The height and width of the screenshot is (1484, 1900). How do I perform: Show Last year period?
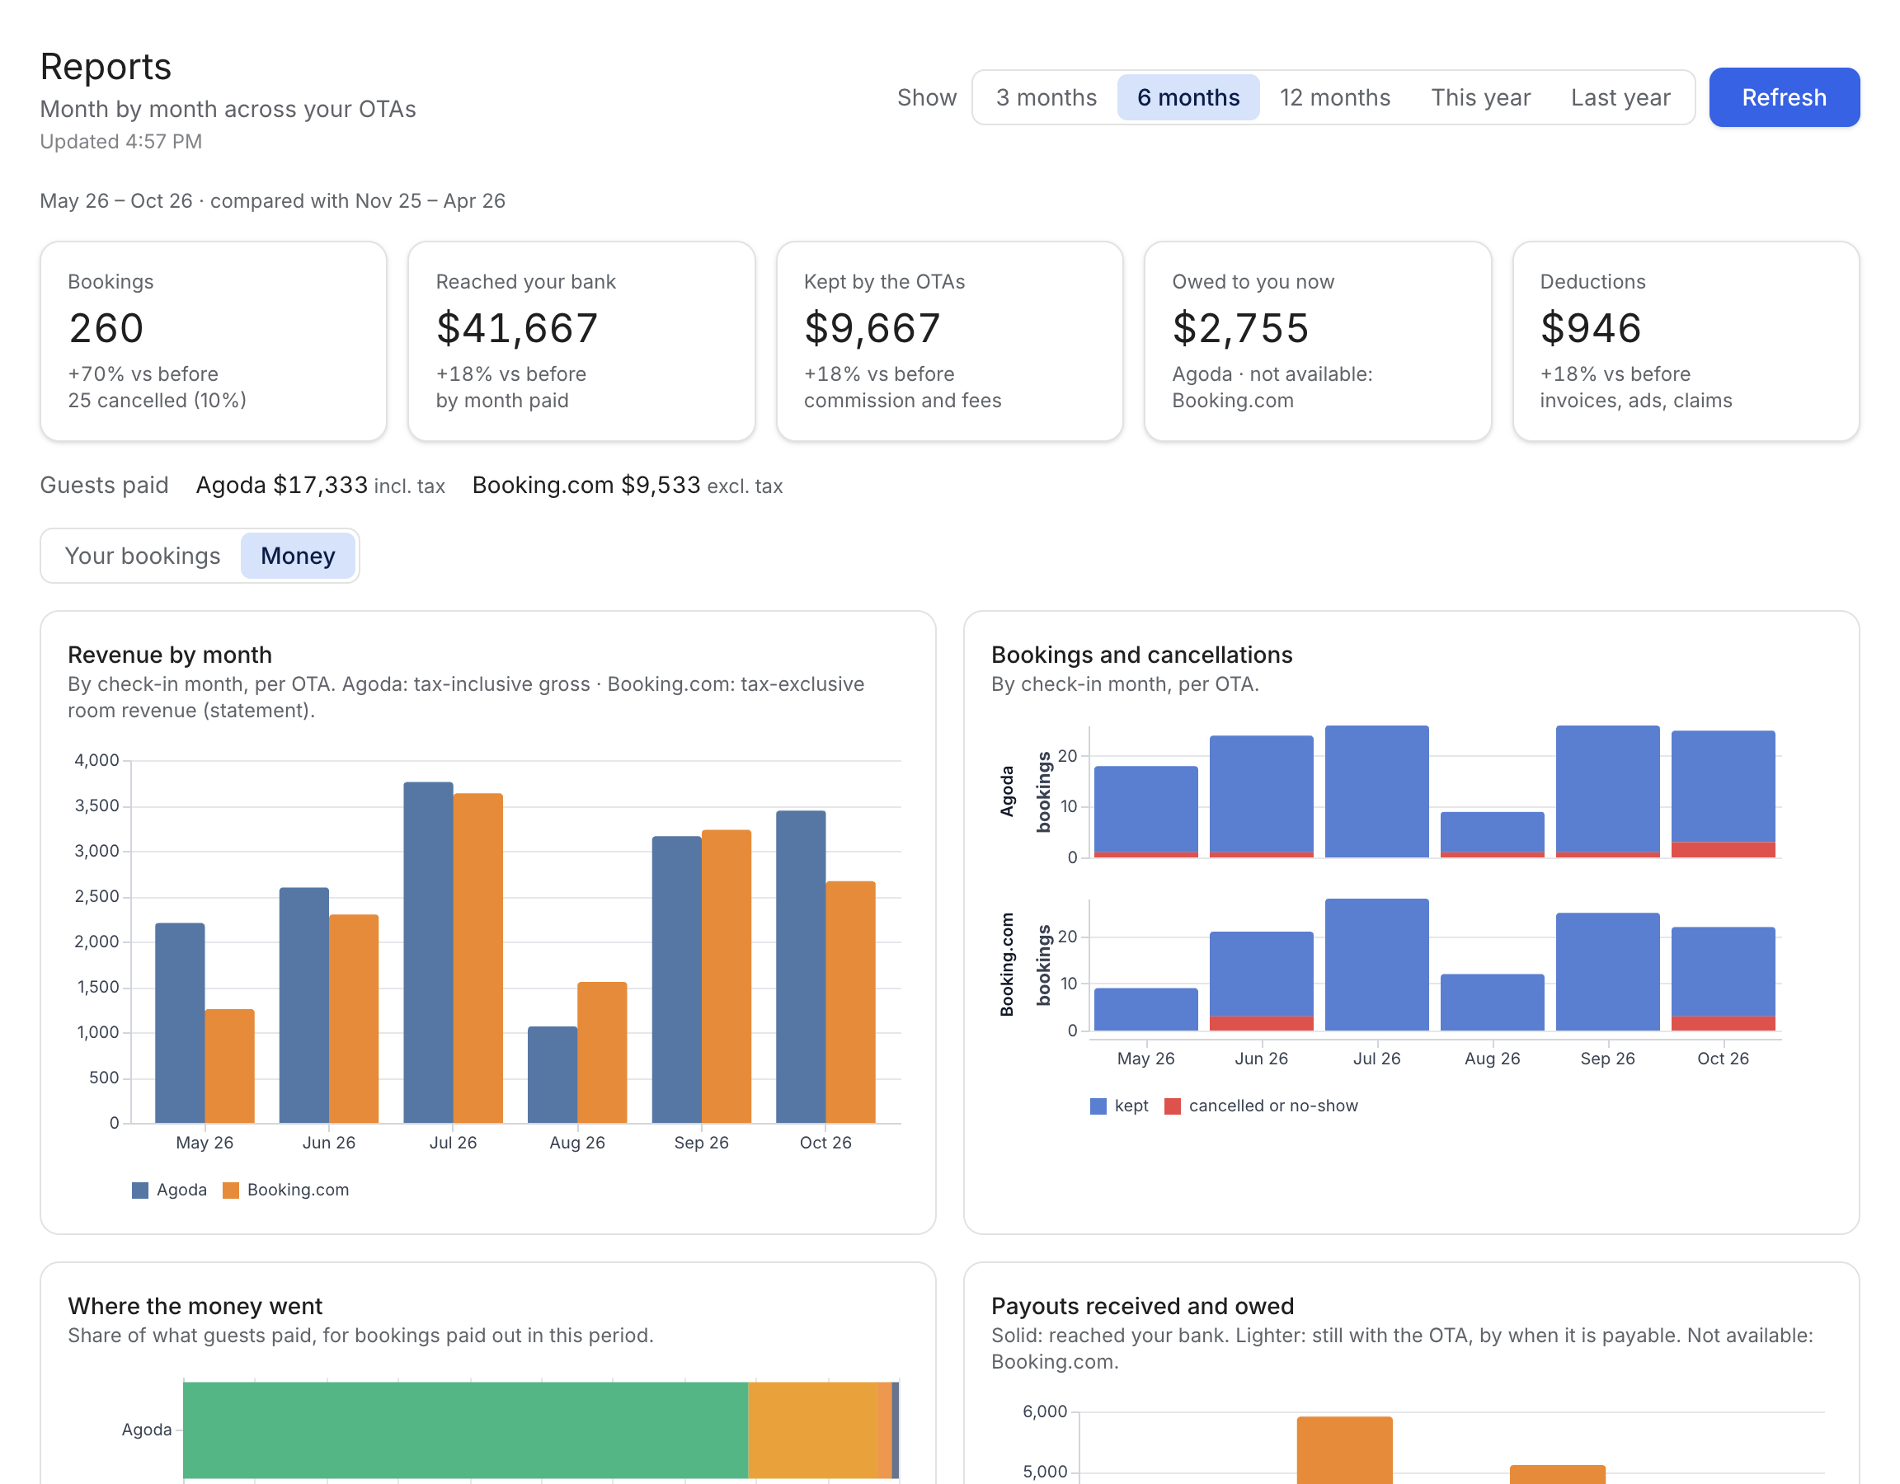(1620, 97)
